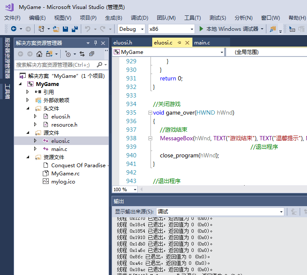Collapse the 头文件 folder node
307x275 pixels.
(x=28, y=108)
